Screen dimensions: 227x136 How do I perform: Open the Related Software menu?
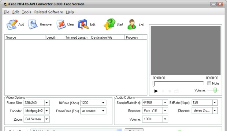48,12
